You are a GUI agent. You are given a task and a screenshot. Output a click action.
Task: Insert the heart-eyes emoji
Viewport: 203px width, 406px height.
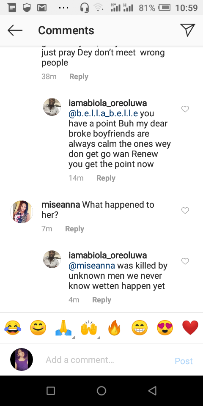click(165, 327)
